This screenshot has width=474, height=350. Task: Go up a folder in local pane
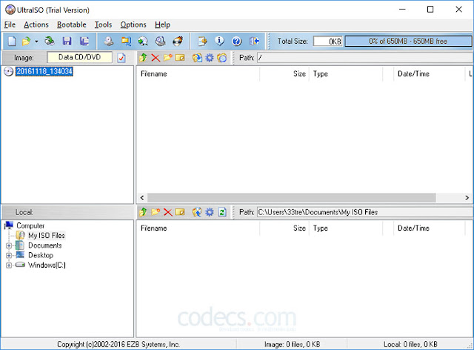[143, 212]
